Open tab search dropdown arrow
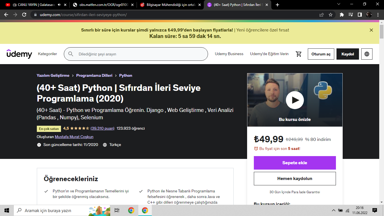This screenshot has width=384, height=216. (x=339, y=4)
